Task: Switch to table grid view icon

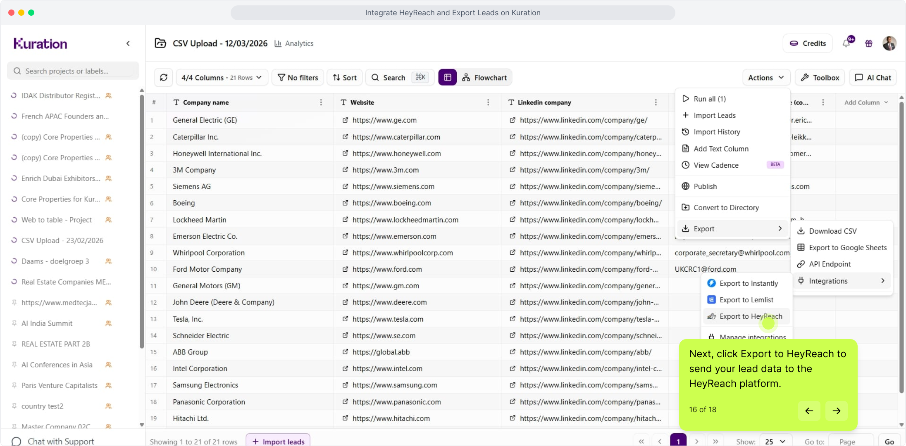Action: (447, 77)
